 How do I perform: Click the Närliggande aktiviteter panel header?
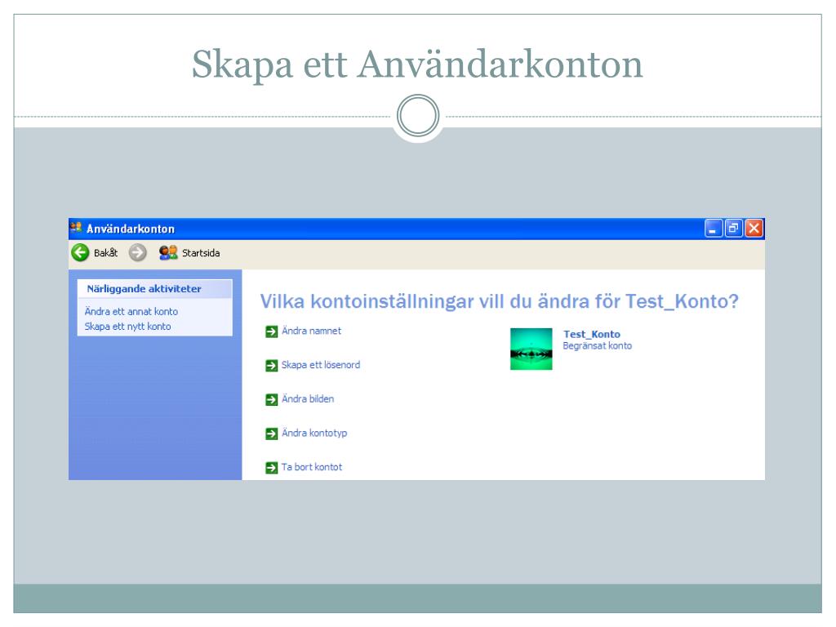(154, 289)
